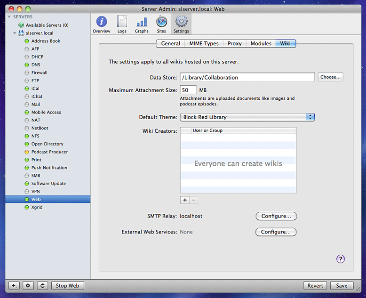Select Open Directory in sidebar
This screenshot has width=366, height=298.
click(48, 144)
